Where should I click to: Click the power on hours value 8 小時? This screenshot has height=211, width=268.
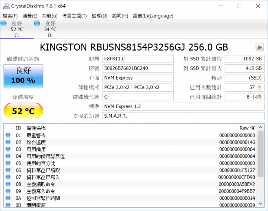click(x=245, y=97)
